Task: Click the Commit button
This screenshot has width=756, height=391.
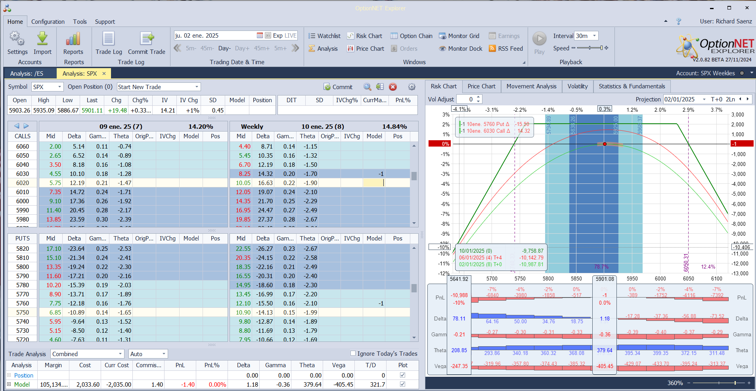Action: pyautogui.click(x=338, y=87)
